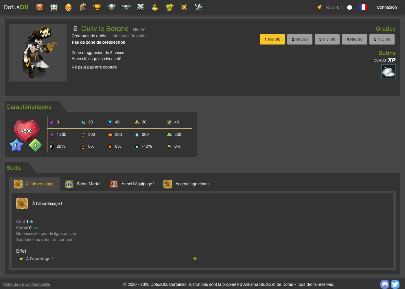Image resolution: width=405 pixels, height=289 pixels.
Task: Go to the DofusDB home logo
Action: click(x=16, y=7)
